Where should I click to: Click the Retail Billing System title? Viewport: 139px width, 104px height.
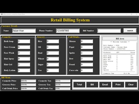click(70, 20)
